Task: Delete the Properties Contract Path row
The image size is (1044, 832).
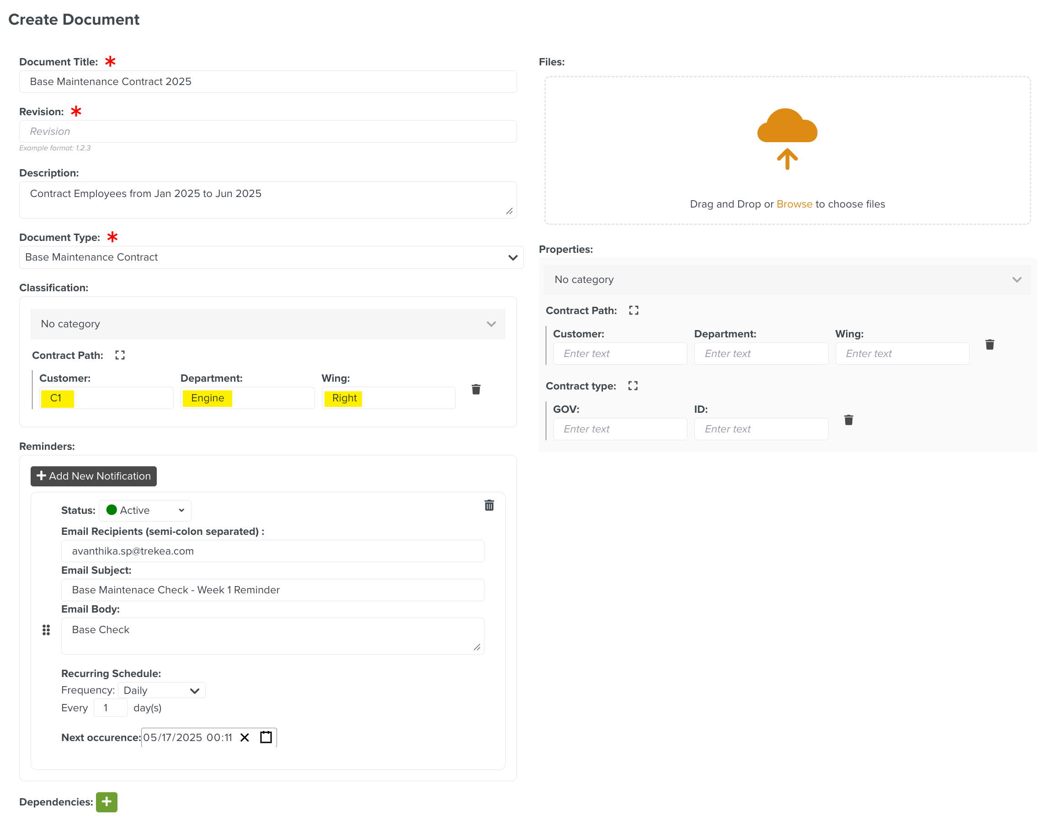Action: [989, 344]
